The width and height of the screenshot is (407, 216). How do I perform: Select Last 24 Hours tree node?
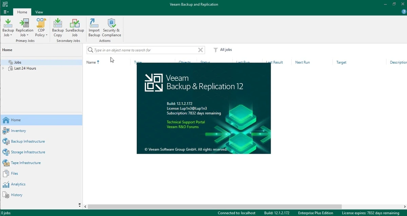(25, 68)
